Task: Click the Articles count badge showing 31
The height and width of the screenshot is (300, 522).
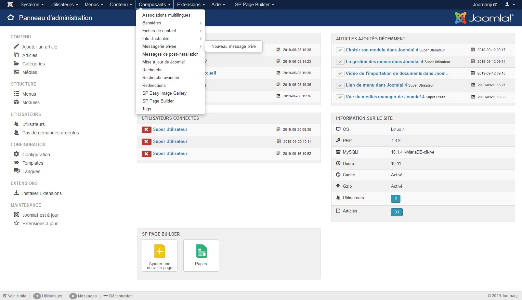Action: point(397,212)
